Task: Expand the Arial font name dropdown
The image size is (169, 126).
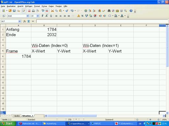Action: pyautogui.click(x=28, y=16)
